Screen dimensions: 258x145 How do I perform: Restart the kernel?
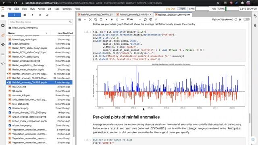(x=117, y=19)
